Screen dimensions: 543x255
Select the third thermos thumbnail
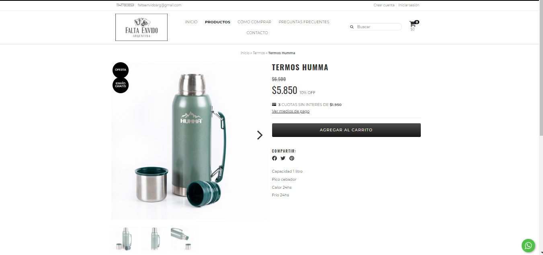[184, 239]
